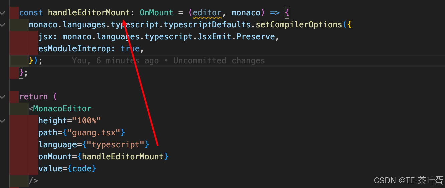Click the 'true' boolean value
The width and height of the screenshot is (445, 188).
click(x=130, y=49)
